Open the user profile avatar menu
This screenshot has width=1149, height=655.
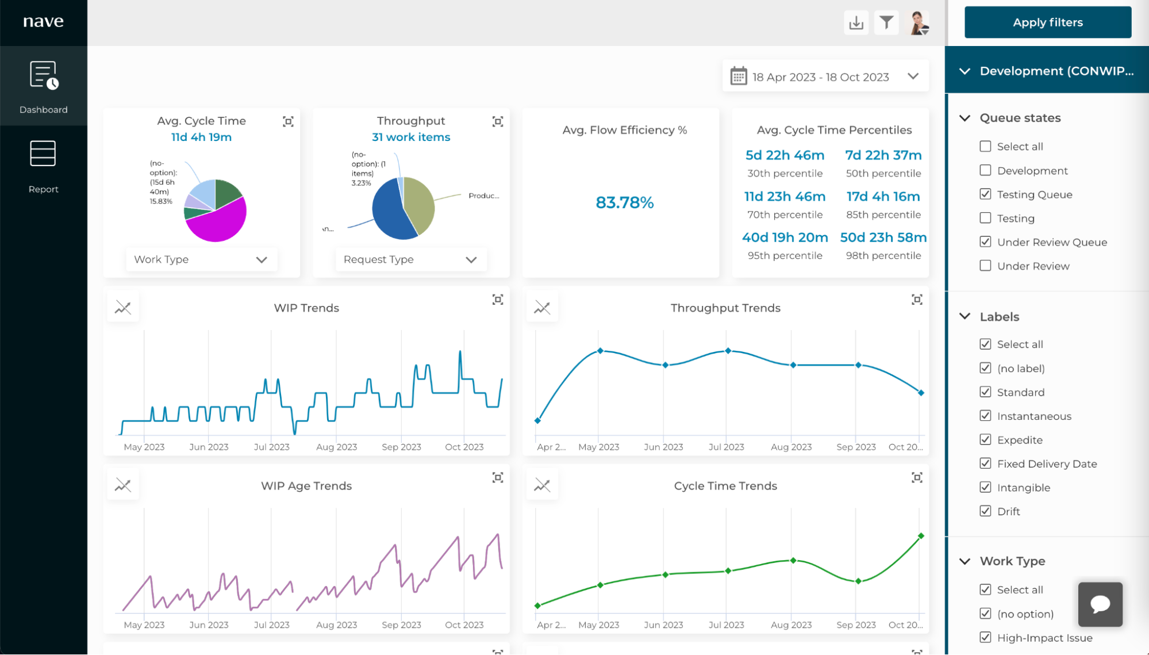point(919,23)
